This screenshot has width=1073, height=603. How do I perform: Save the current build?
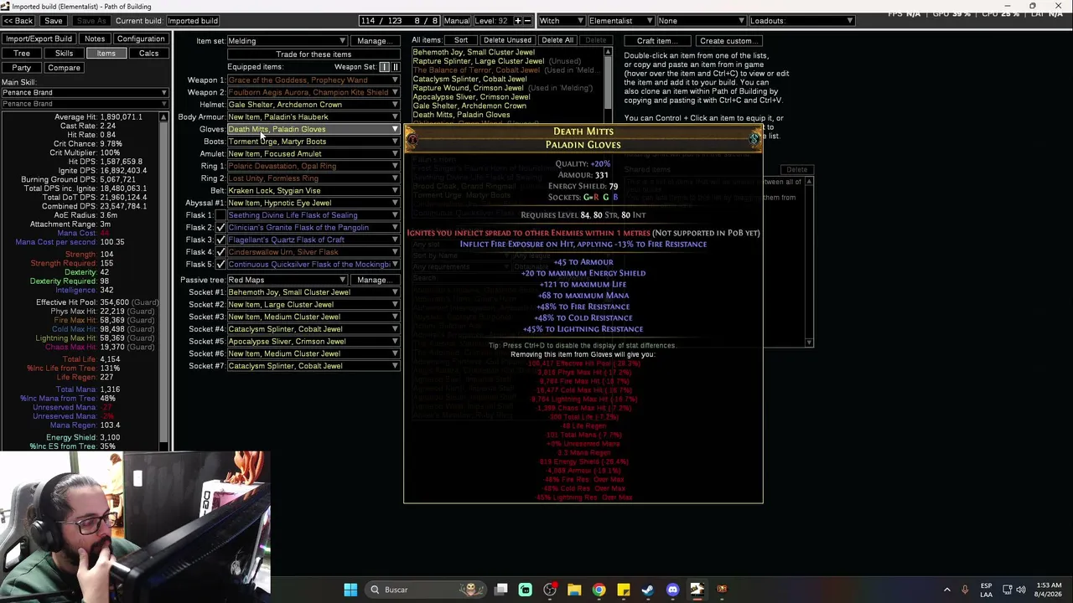[x=54, y=21]
